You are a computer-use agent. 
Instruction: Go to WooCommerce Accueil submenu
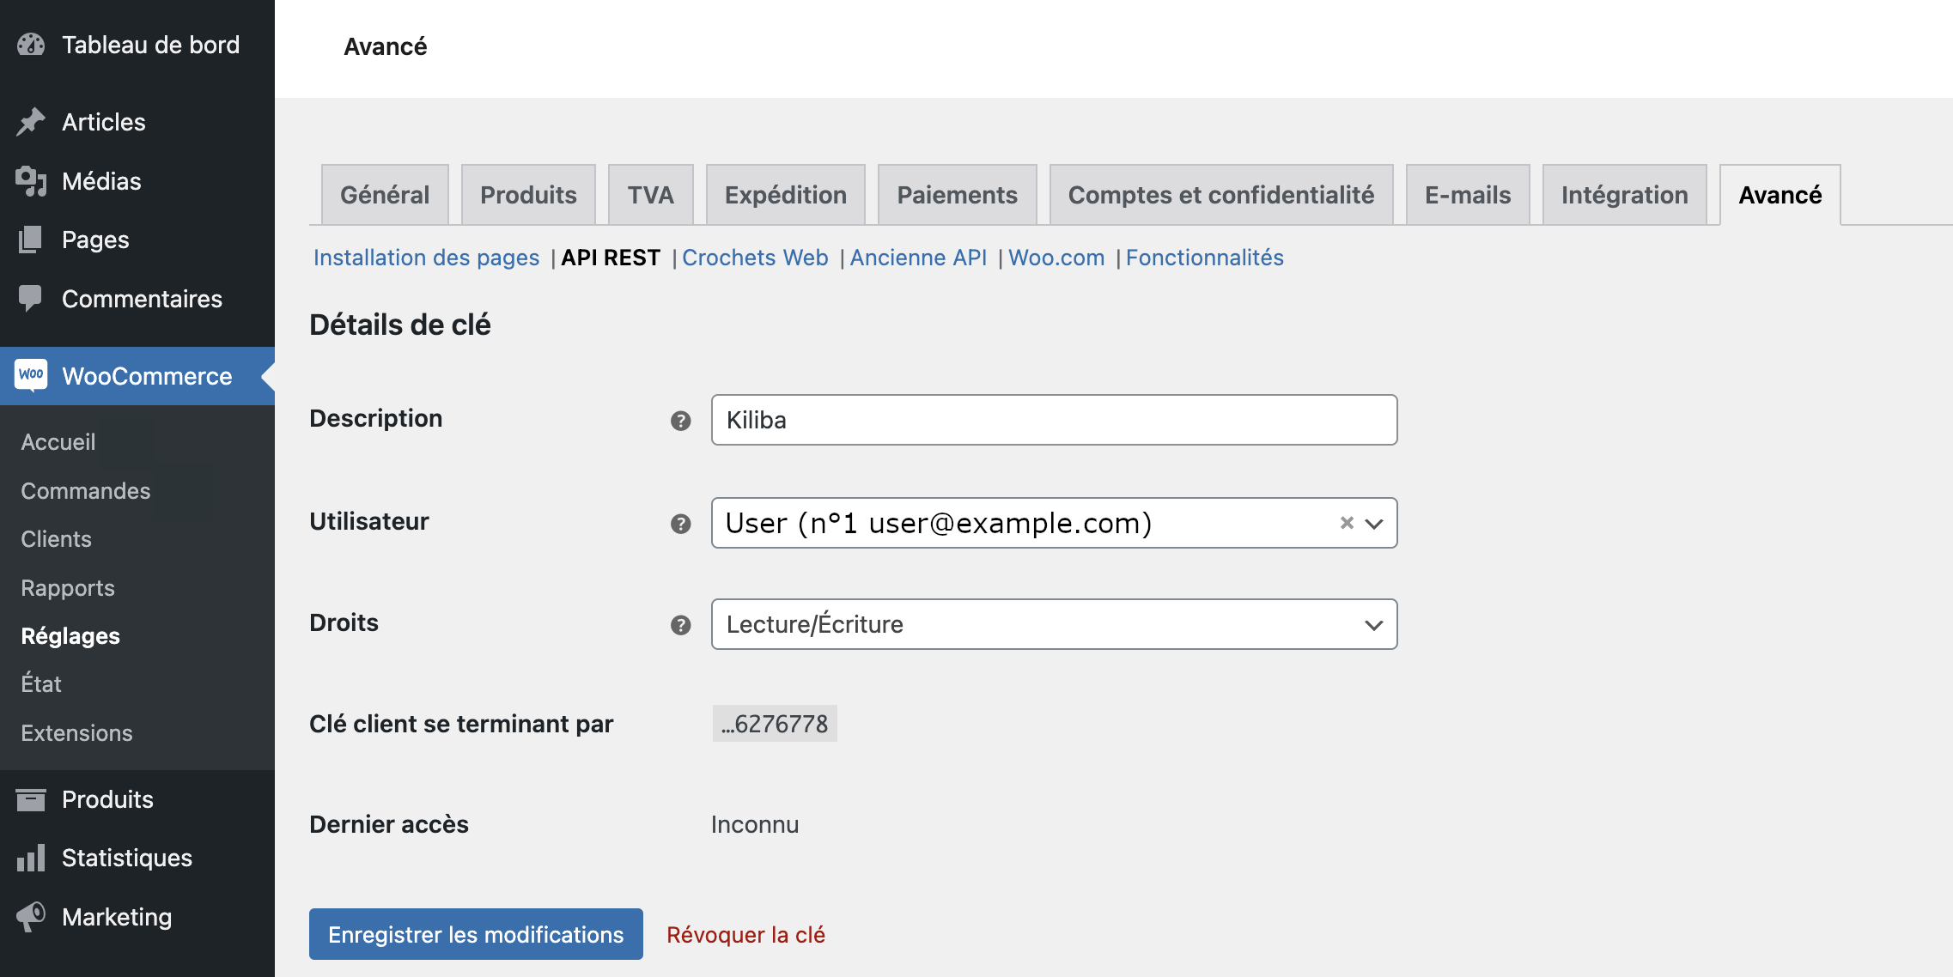click(58, 442)
